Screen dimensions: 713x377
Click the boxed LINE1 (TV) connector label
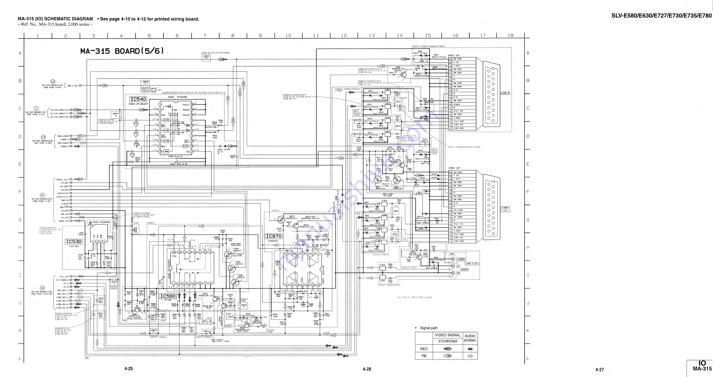(x=505, y=209)
